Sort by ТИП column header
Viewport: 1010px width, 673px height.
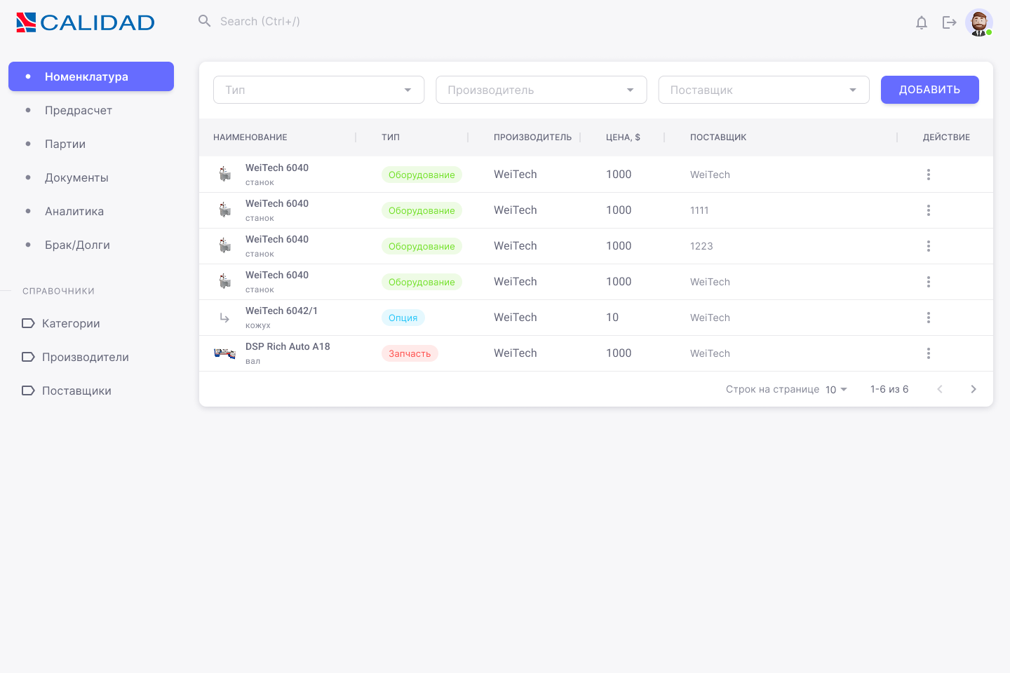[x=391, y=137]
